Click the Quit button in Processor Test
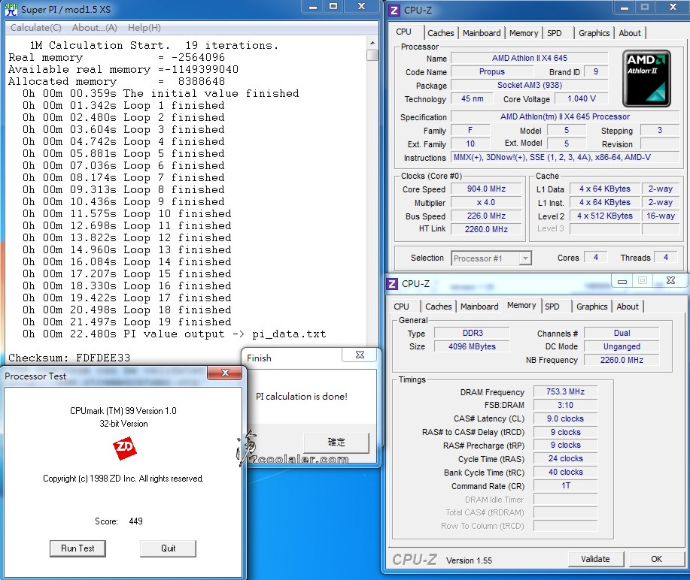The height and width of the screenshot is (580, 690). pyautogui.click(x=168, y=548)
